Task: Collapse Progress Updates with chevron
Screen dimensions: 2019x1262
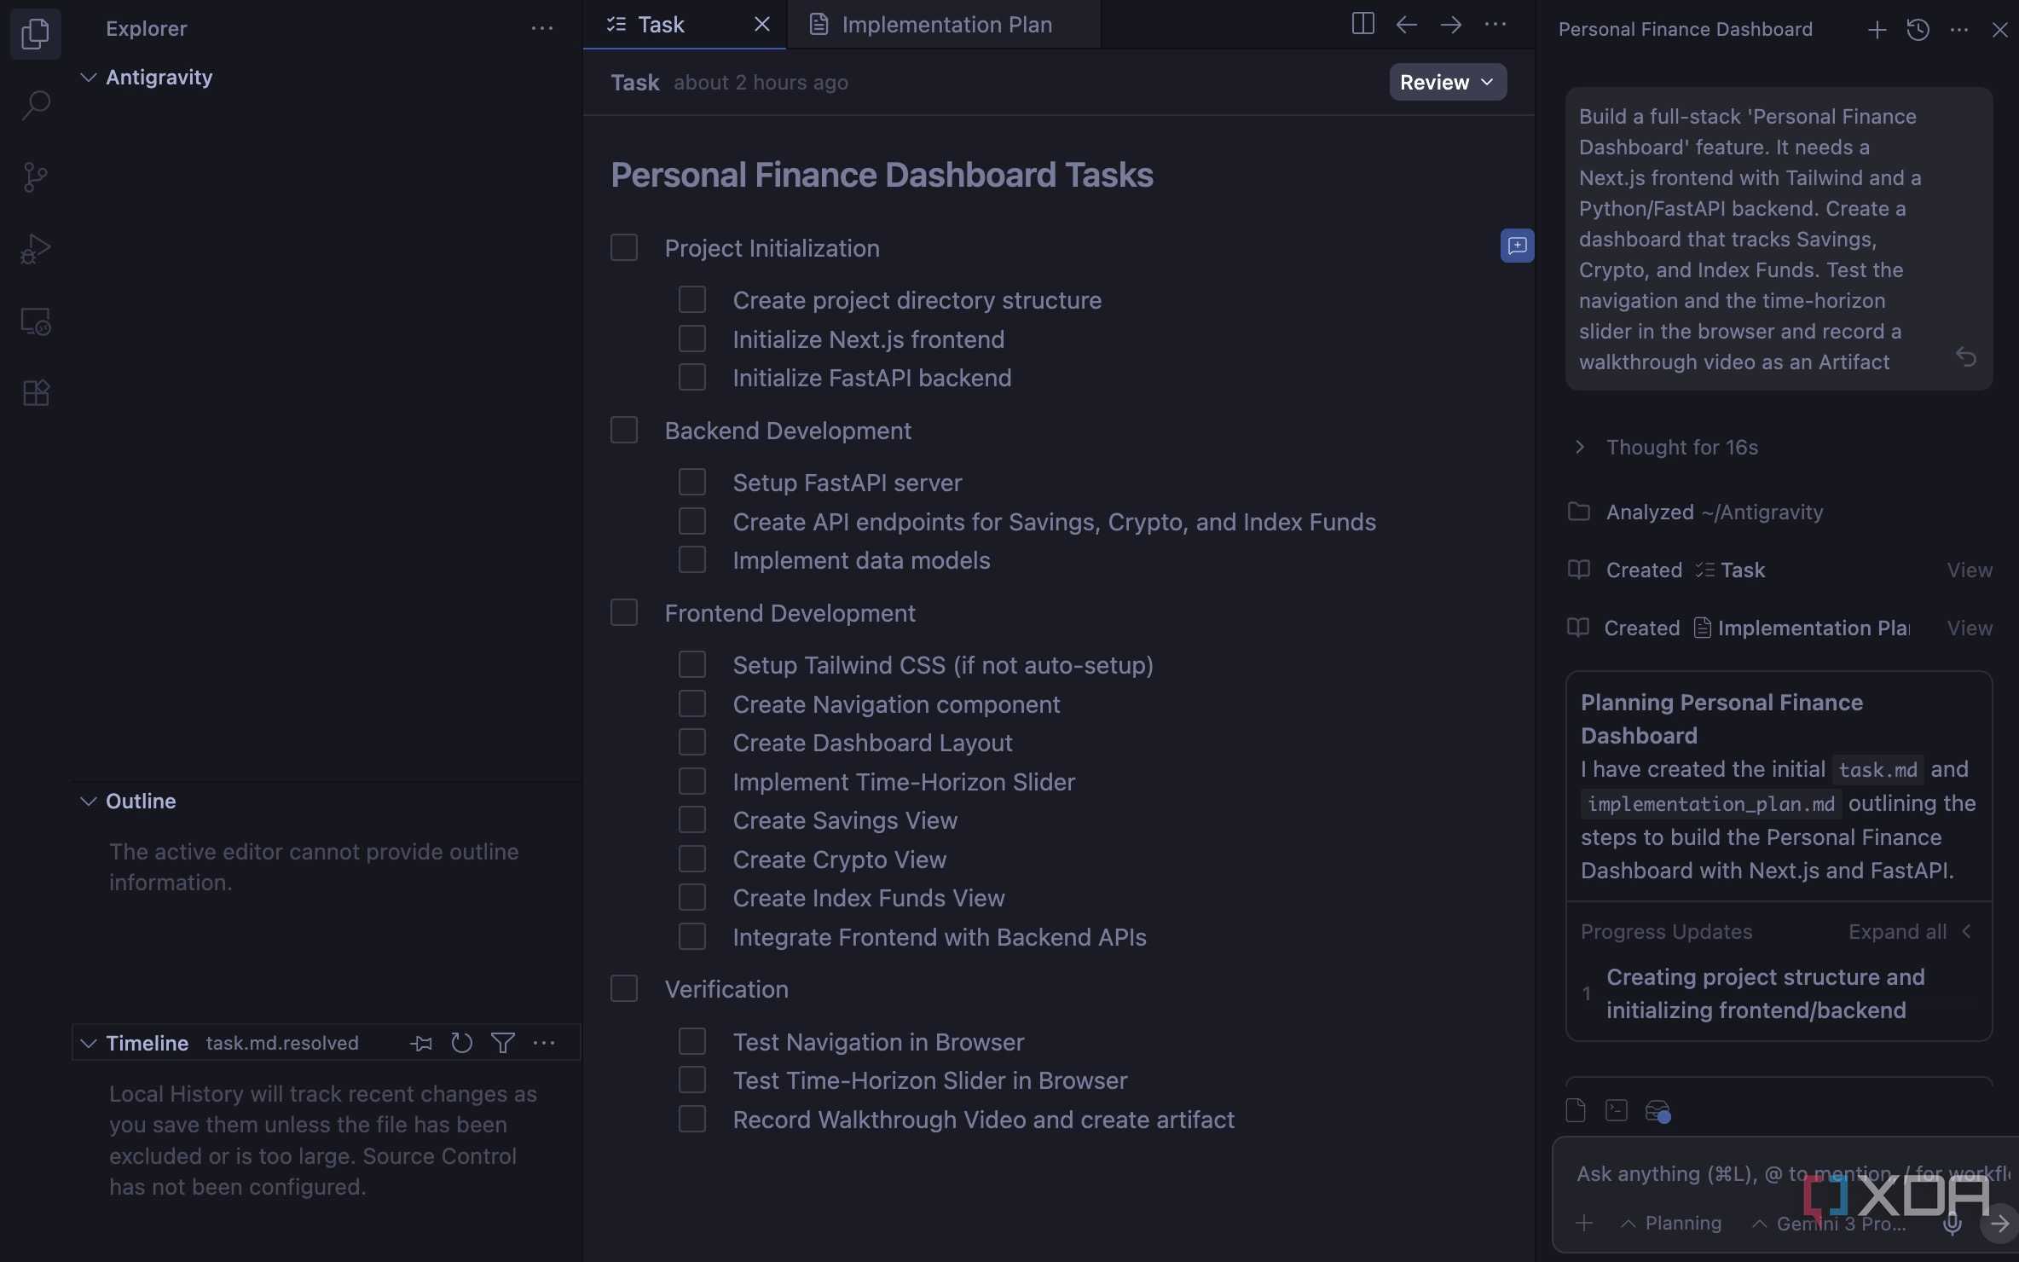Action: 1967,931
